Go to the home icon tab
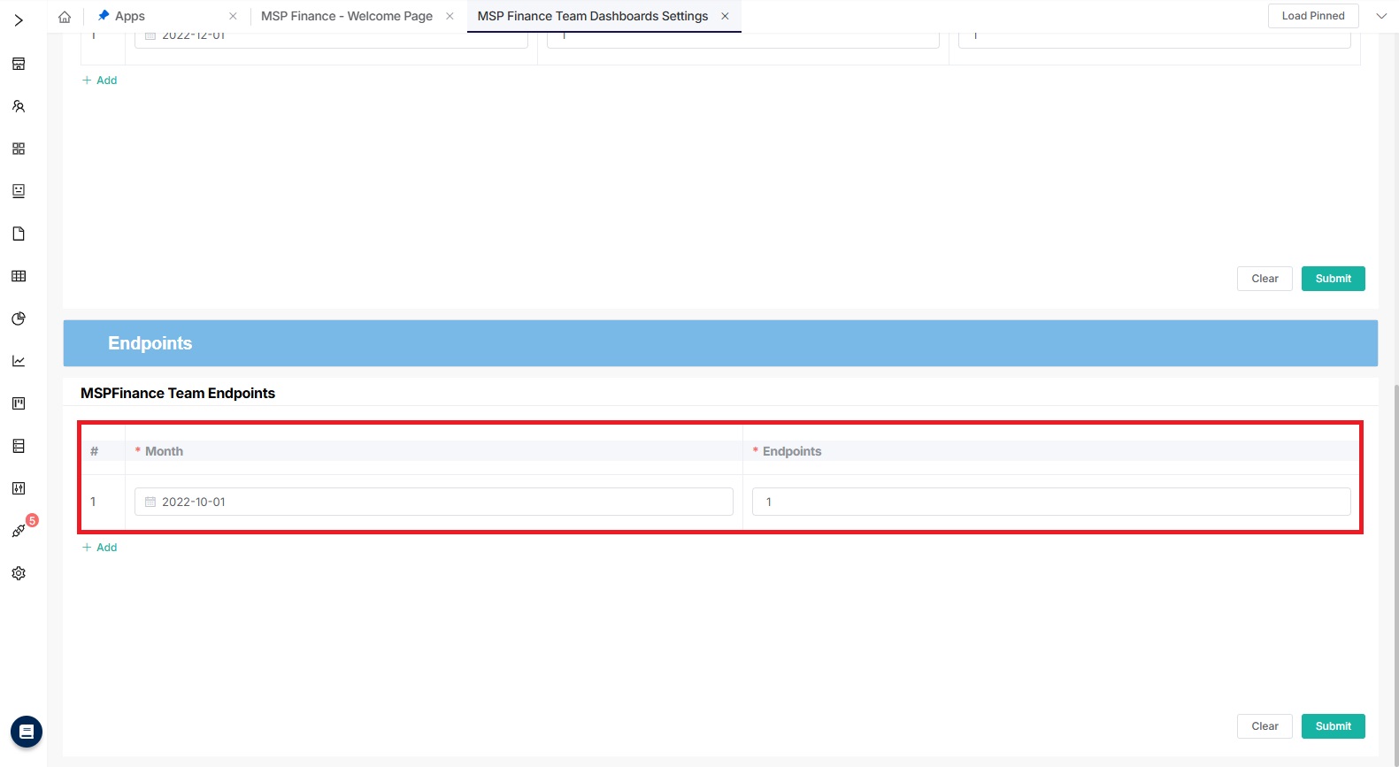Screen dimensions: 1399x767 tap(65, 17)
